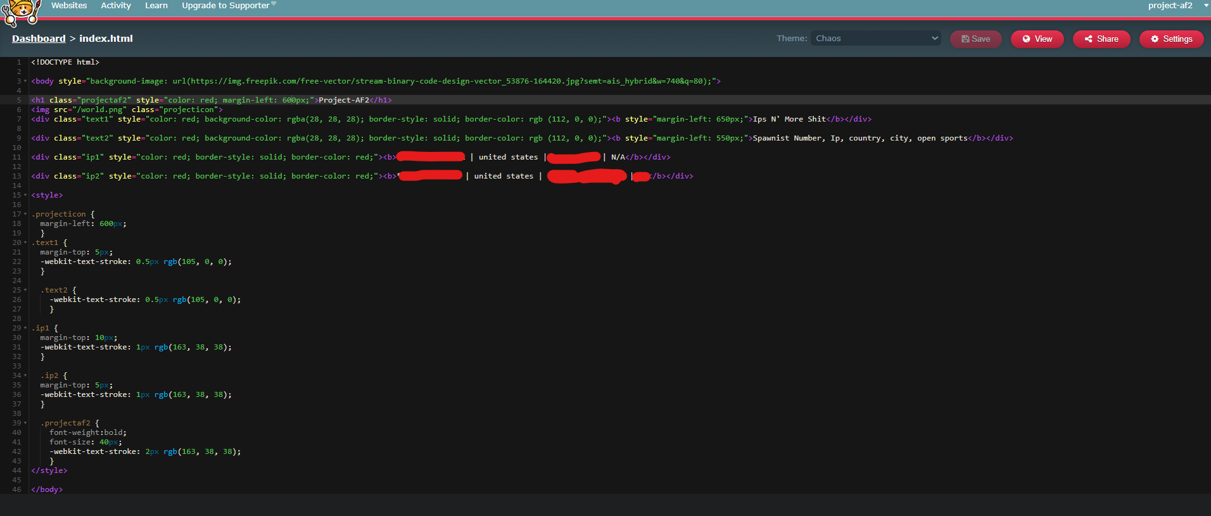
Task: Click the Share button
Action: pyautogui.click(x=1101, y=39)
